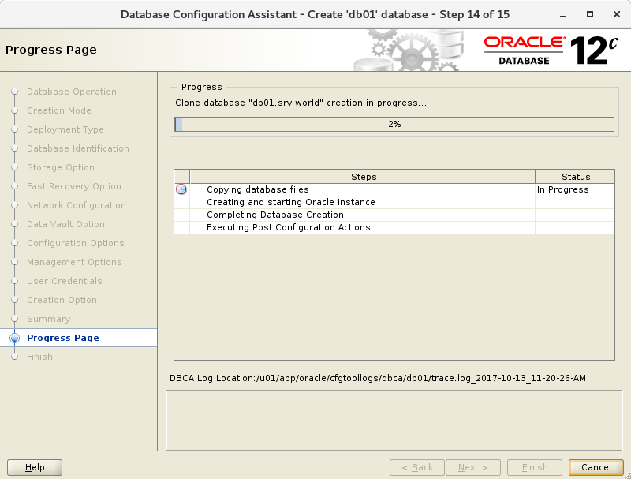Click the disabled Finish button
631x479 pixels.
[x=535, y=467]
